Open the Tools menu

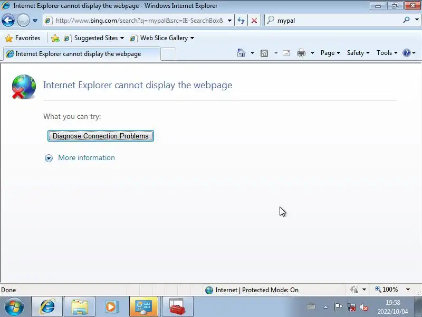pyautogui.click(x=387, y=53)
